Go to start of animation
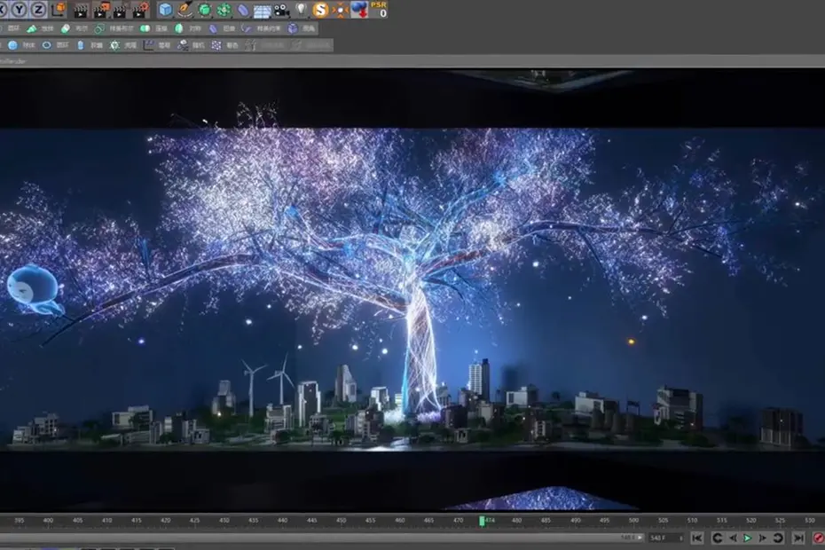The height and width of the screenshot is (550, 825). pyautogui.click(x=696, y=538)
